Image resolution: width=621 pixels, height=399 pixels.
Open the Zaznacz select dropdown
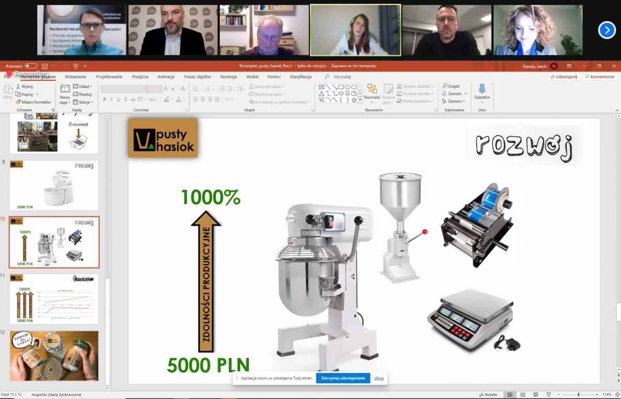pyautogui.click(x=454, y=101)
